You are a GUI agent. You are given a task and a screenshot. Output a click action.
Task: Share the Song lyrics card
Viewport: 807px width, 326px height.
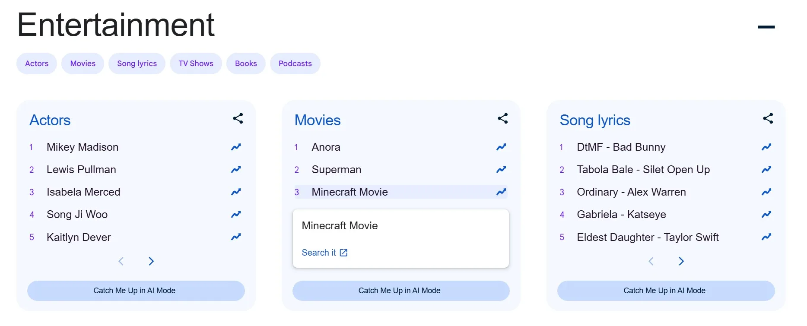point(768,118)
